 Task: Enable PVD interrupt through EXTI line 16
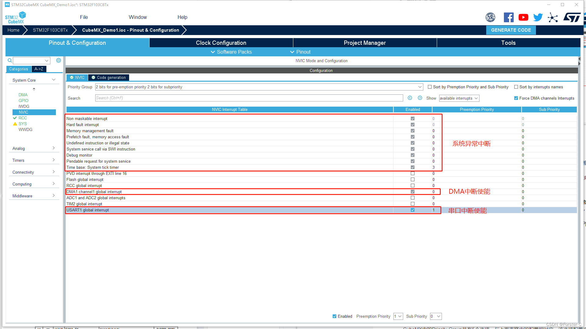click(x=413, y=173)
